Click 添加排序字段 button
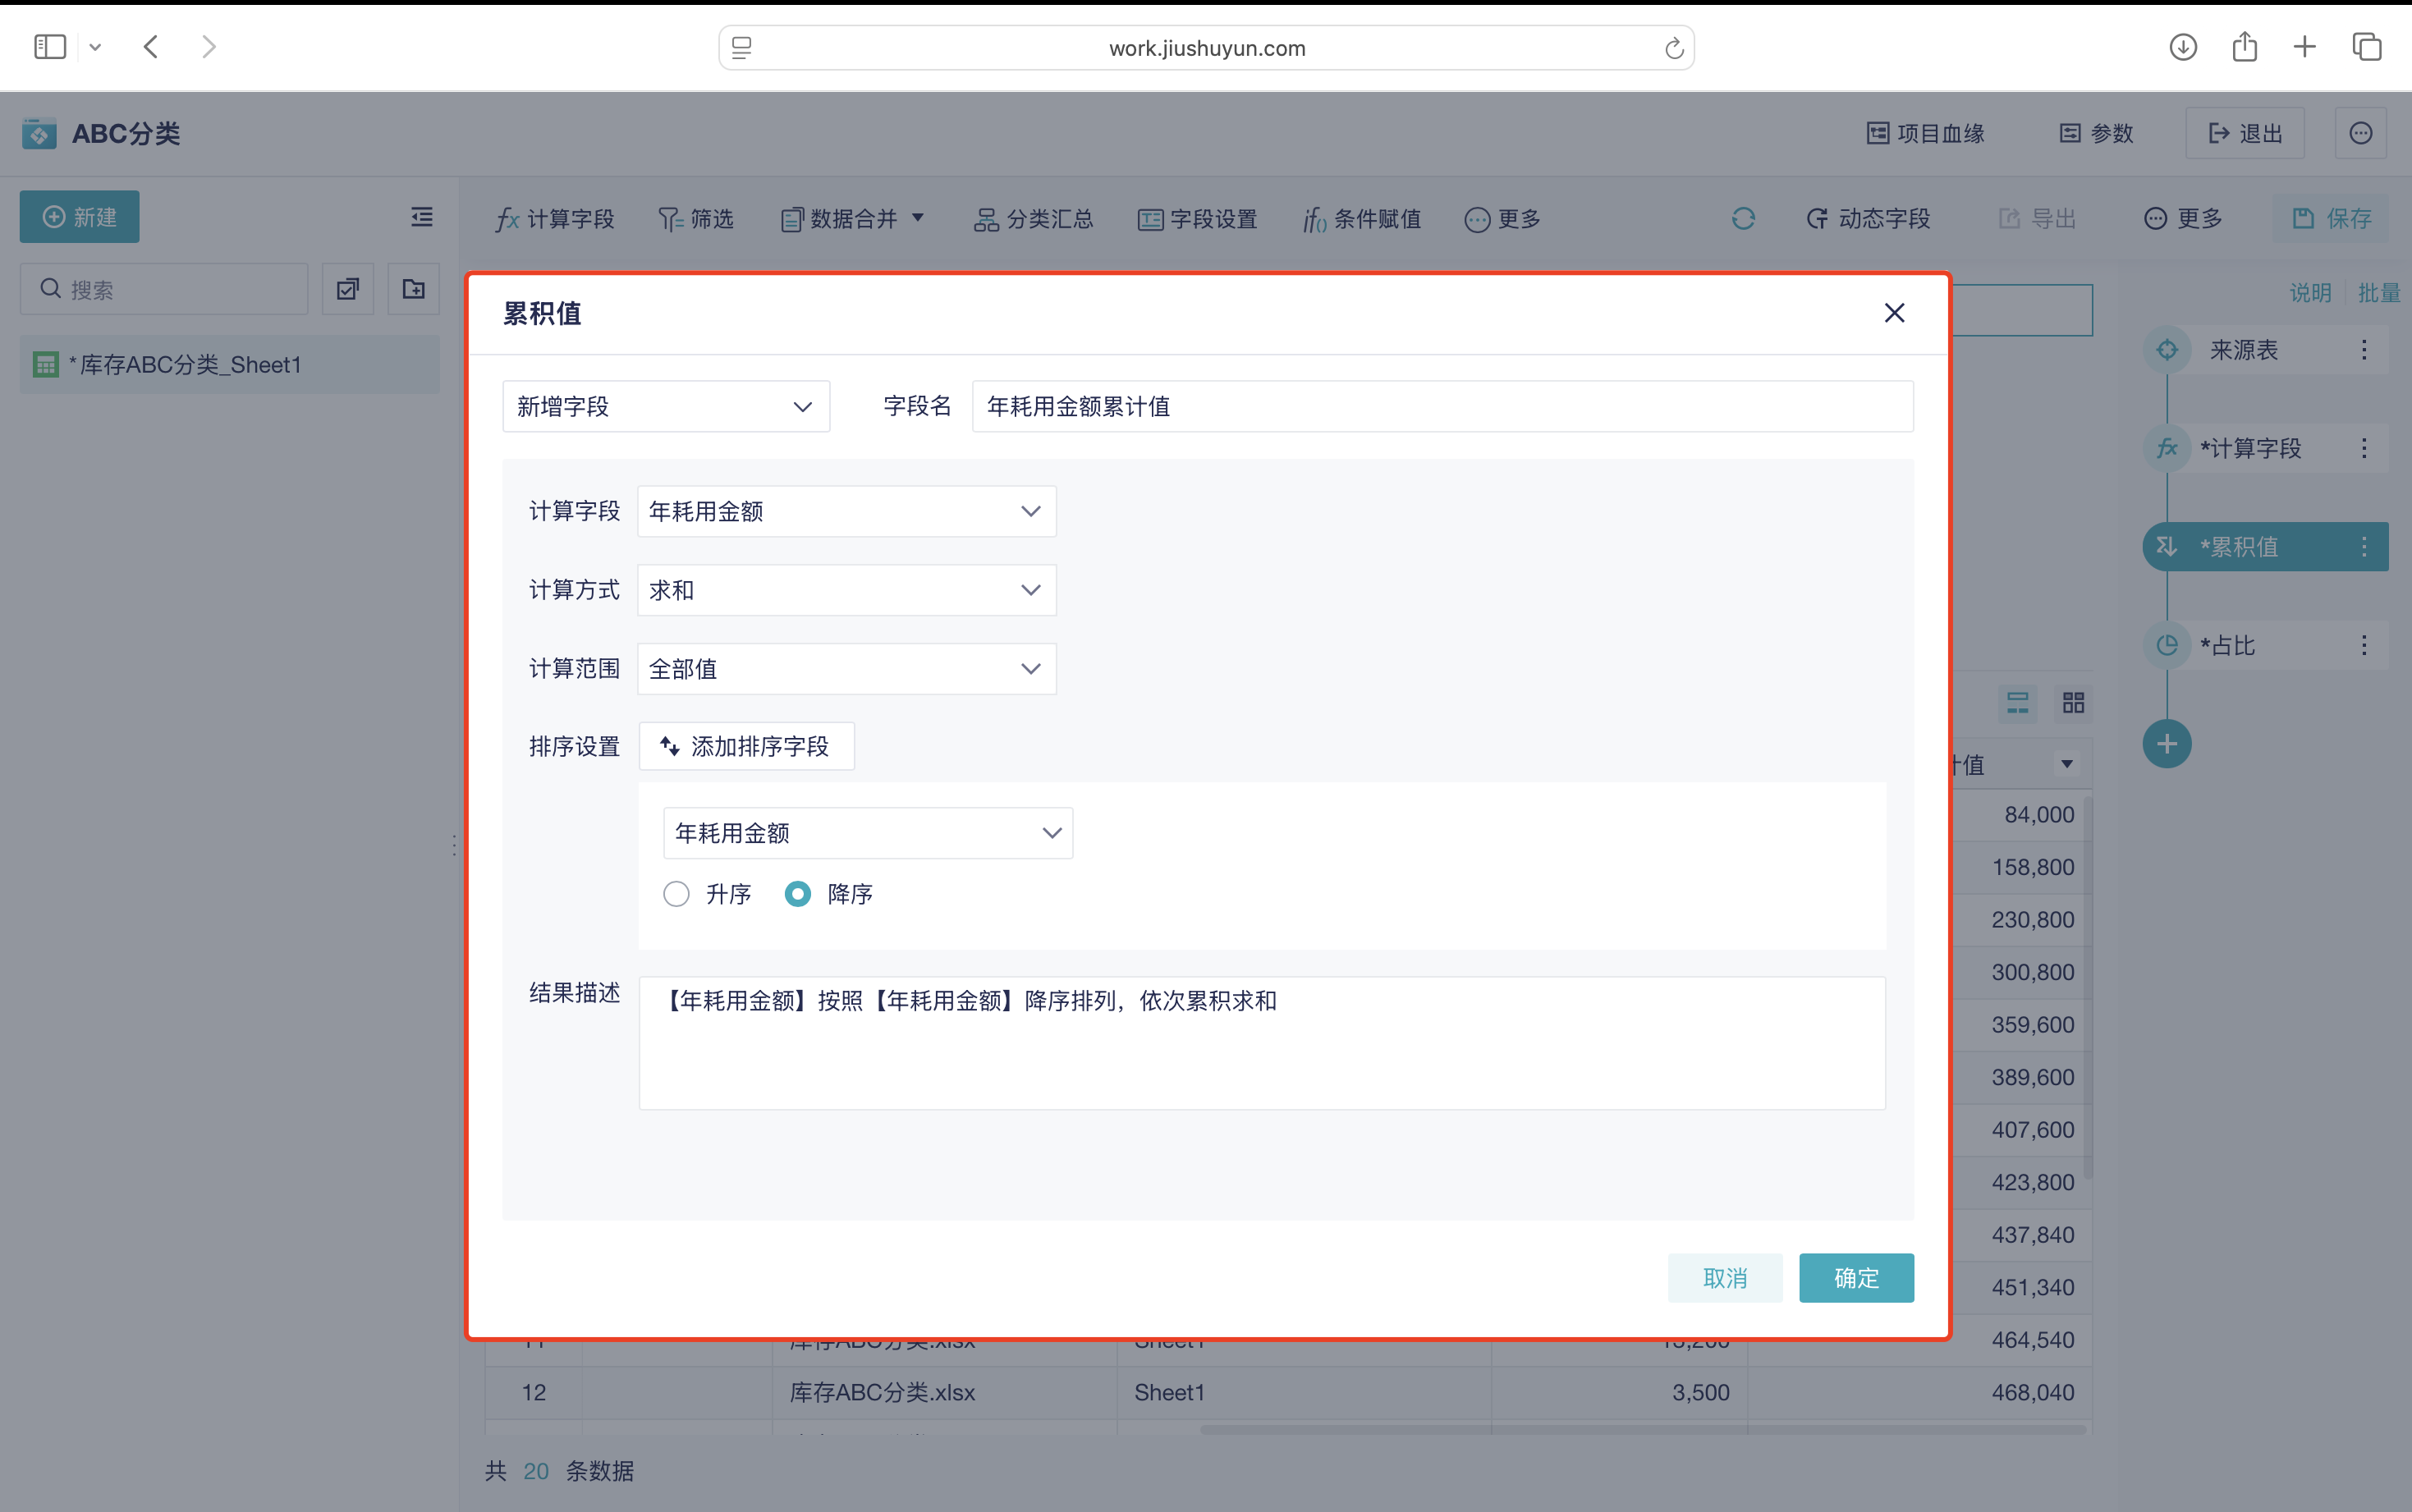The image size is (2412, 1512). pyautogui.click(x=746, y=746)
